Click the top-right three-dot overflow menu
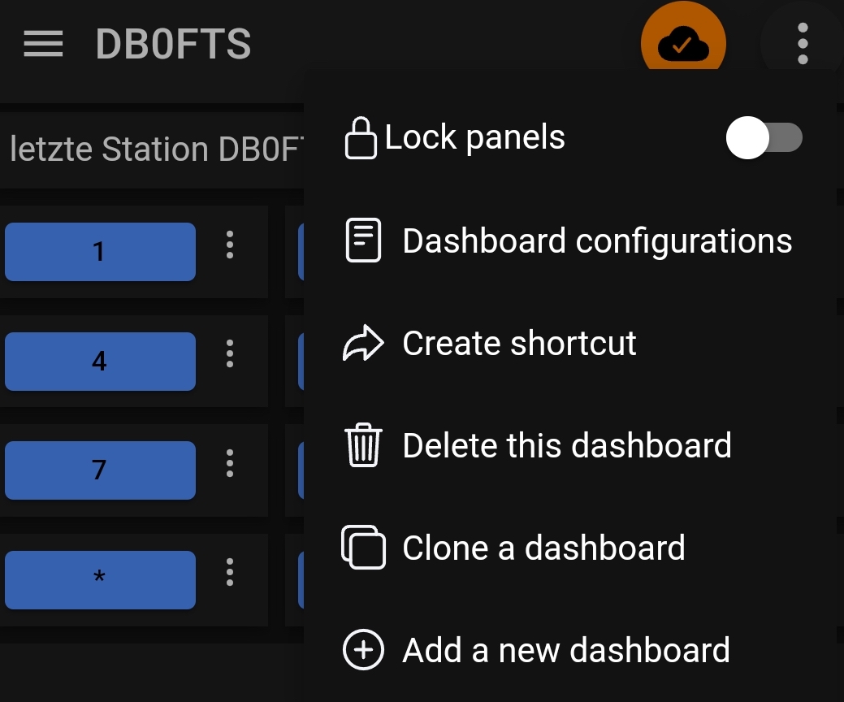This screenshot has height=702, width=844. (x=803, y=44)
